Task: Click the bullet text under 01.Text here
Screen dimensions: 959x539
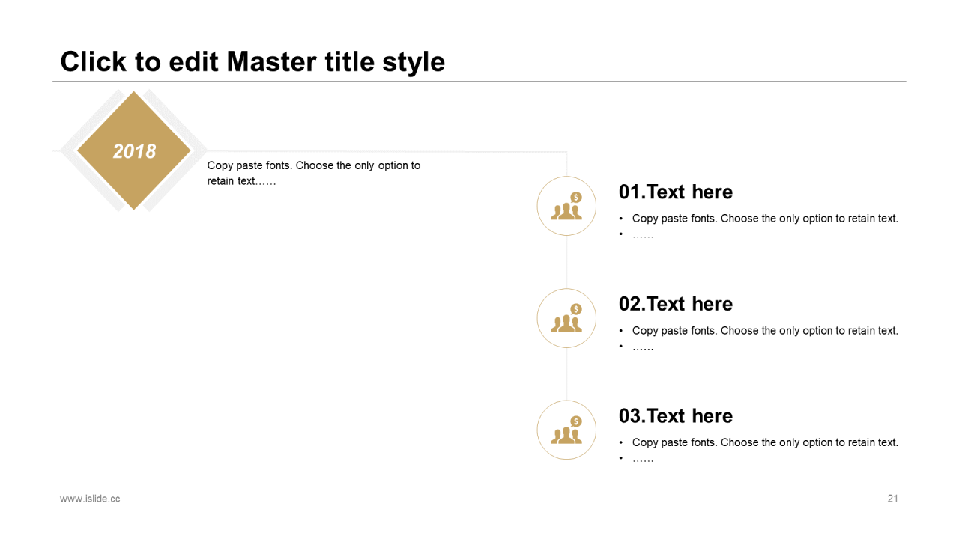Action: (x=765, y=219)
